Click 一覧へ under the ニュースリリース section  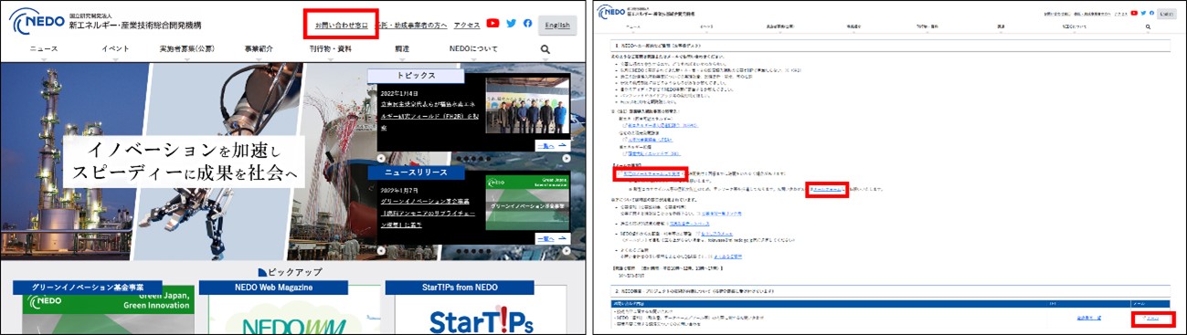[552, 239]
